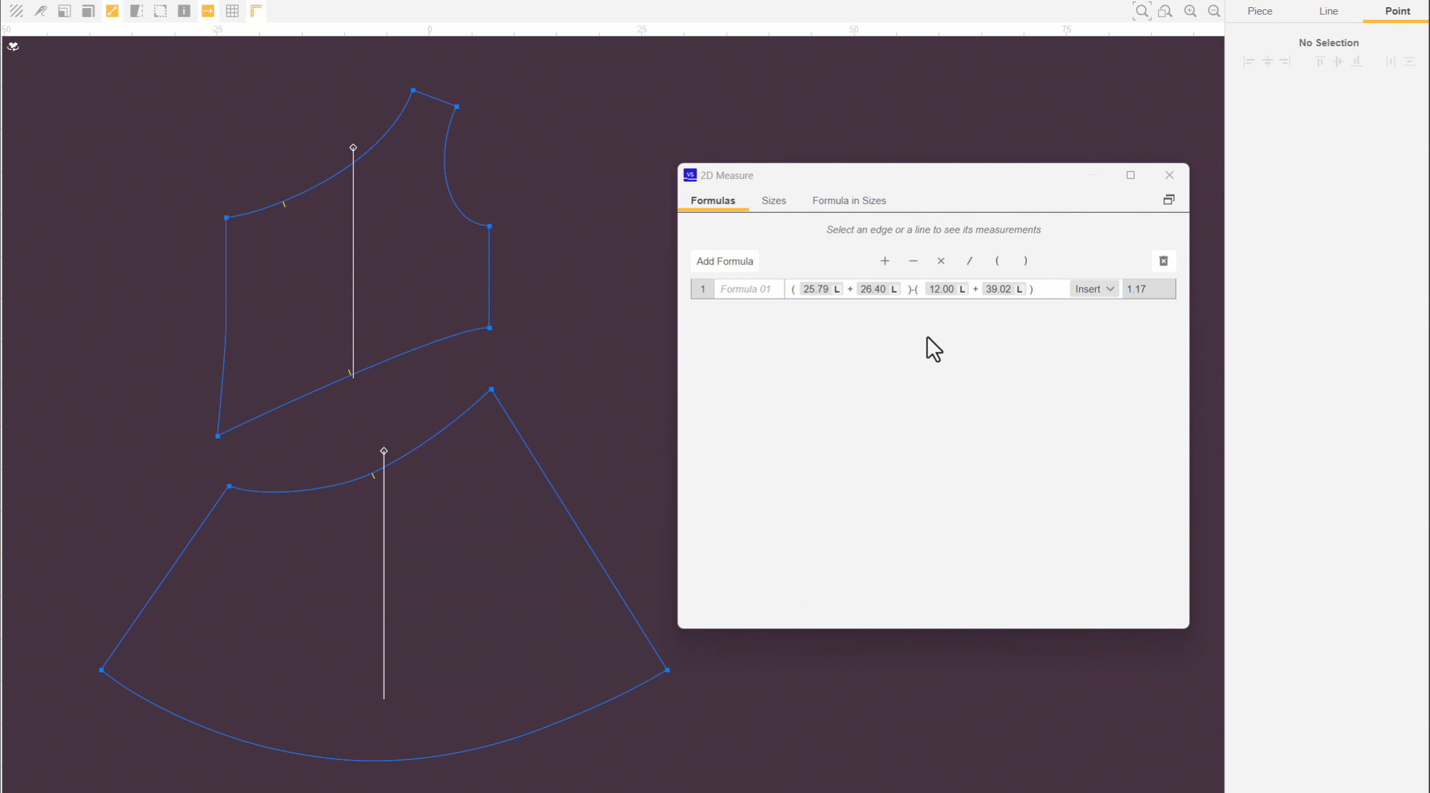Screen dimensions: 1430x793
Task: Toggle the orange line-with-endpoints display icon
Action: point(112,11)
